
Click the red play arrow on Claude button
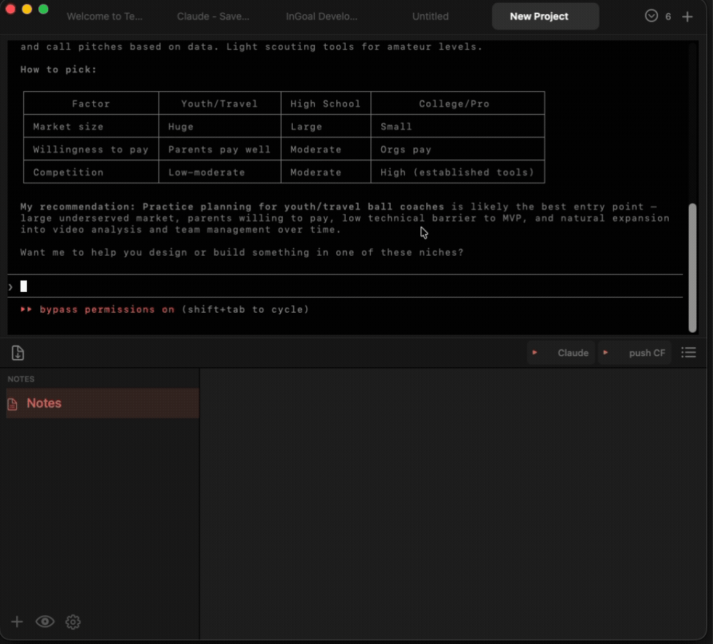tap(535, 352)
